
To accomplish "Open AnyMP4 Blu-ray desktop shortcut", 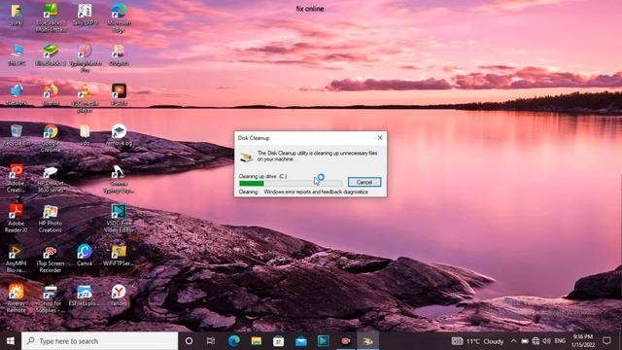I will click(x=16, y=259).
